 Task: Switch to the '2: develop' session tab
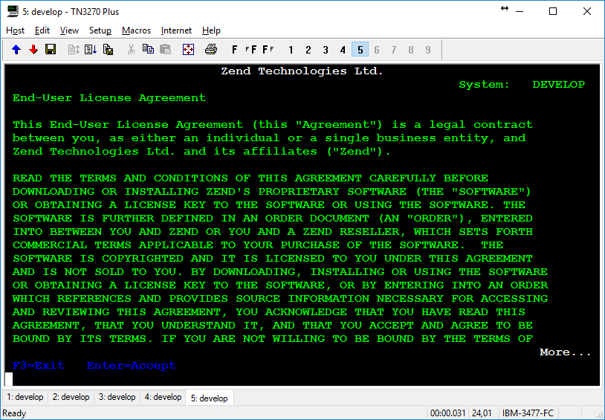71,397
